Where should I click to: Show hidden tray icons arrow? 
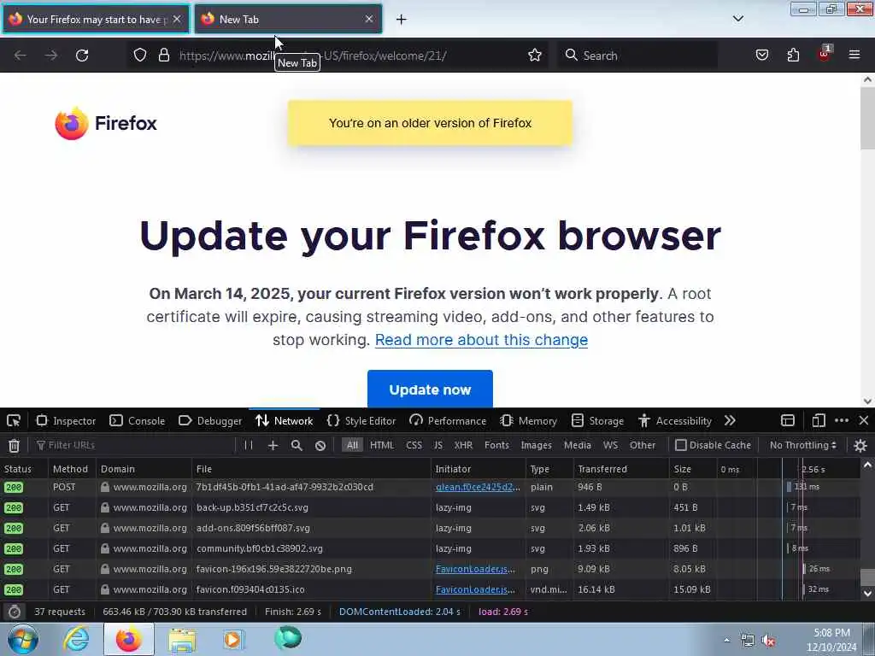point(726,641)
